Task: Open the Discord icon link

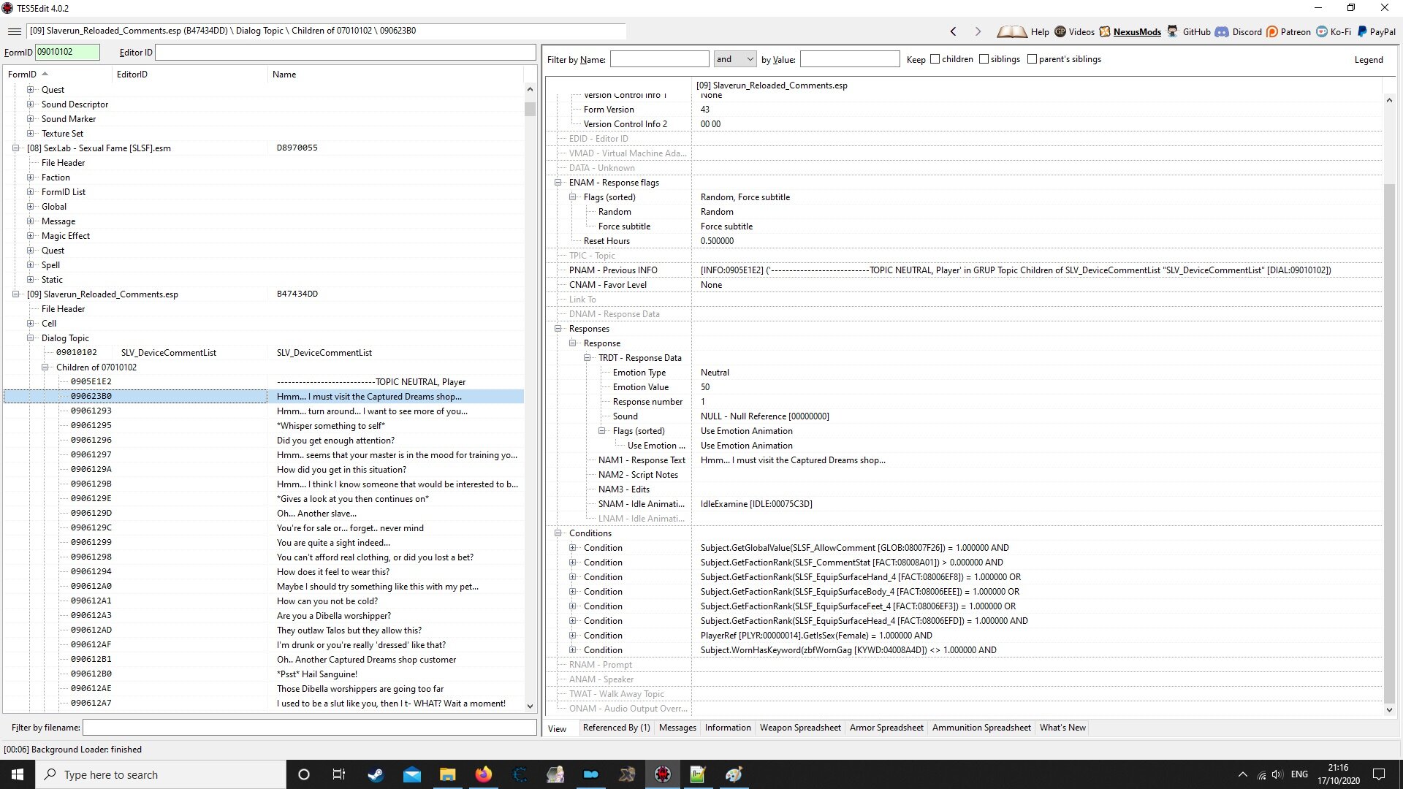Action: pyautogui.click(x=1222, y=31)
